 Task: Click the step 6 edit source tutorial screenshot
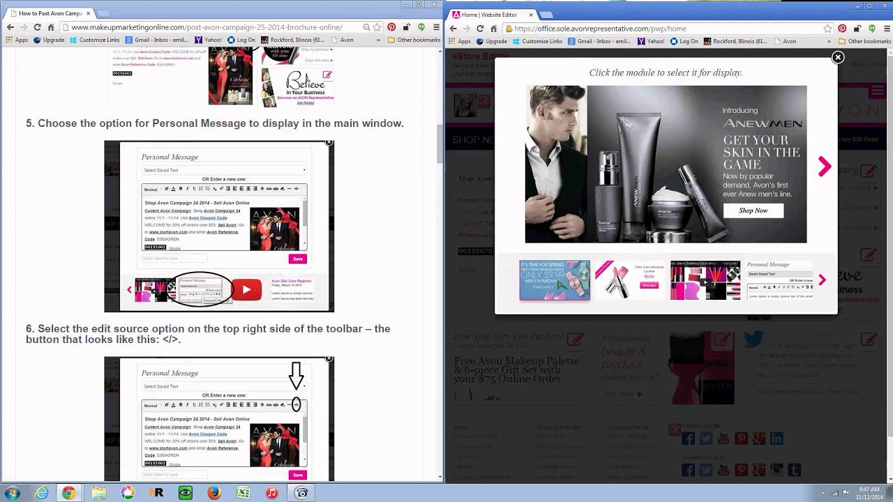click(219, 418)
